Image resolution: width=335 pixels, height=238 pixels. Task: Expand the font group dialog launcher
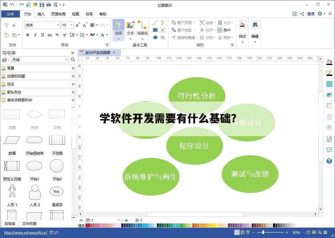(x=107, y=45)
